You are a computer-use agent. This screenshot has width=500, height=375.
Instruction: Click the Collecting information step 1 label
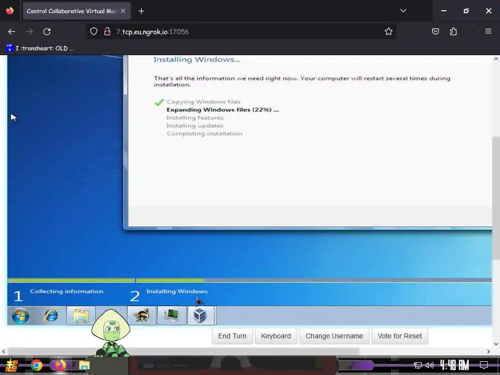[x=66, y=292]
